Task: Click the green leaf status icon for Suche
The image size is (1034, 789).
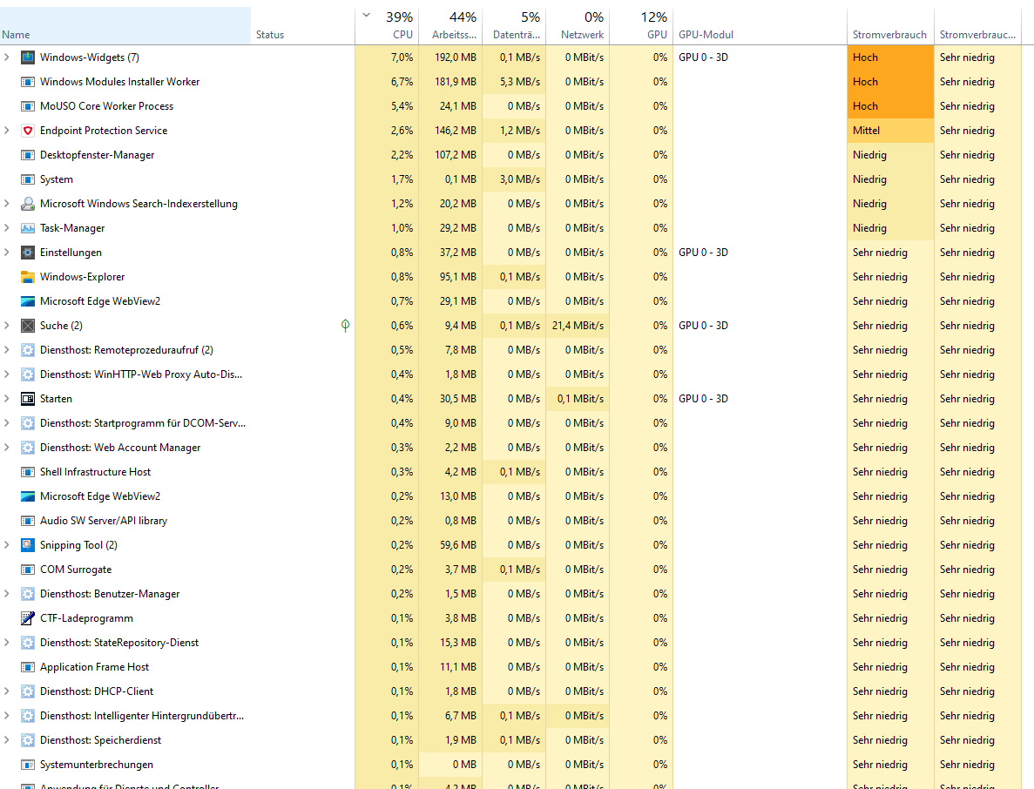Action: (x=346, y=325)
